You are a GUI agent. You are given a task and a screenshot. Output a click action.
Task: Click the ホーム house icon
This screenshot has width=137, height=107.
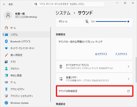click(6, 28)
